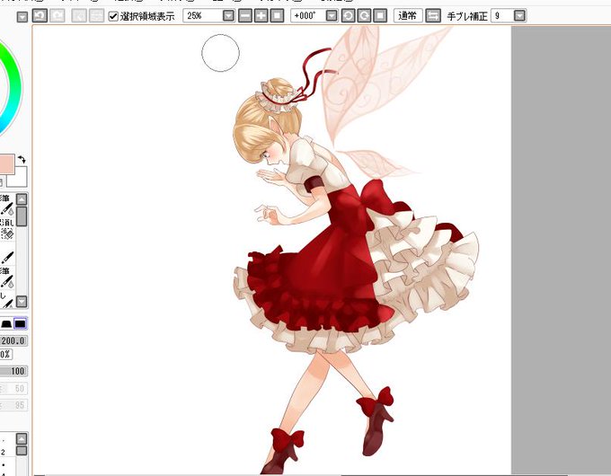The height and width of the screenshot is (476, 611).
Task: Open the small toolbar options dropdown arrow
Action: (x=22, y=16)
